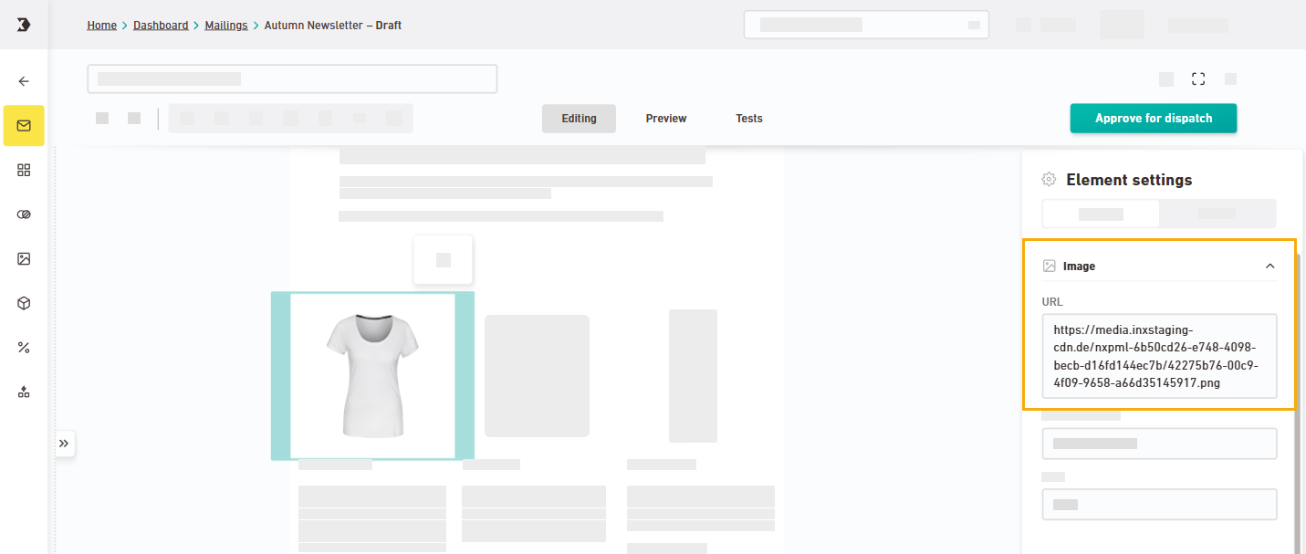Open the grid dashboard icon in sidebar

[24, 170]
